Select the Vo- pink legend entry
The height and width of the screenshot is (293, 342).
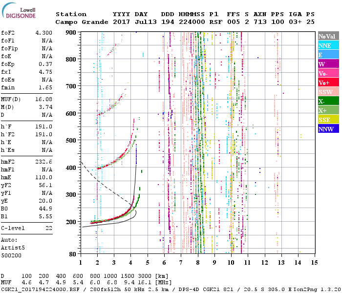click(x=327, y=74)
